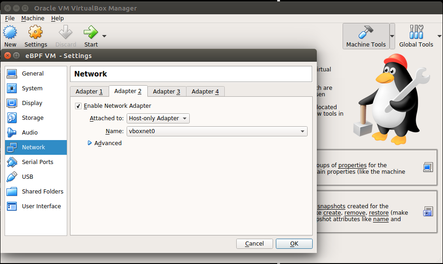Click the New machine starburst icon
443x264 pixels.
[10, 32]
